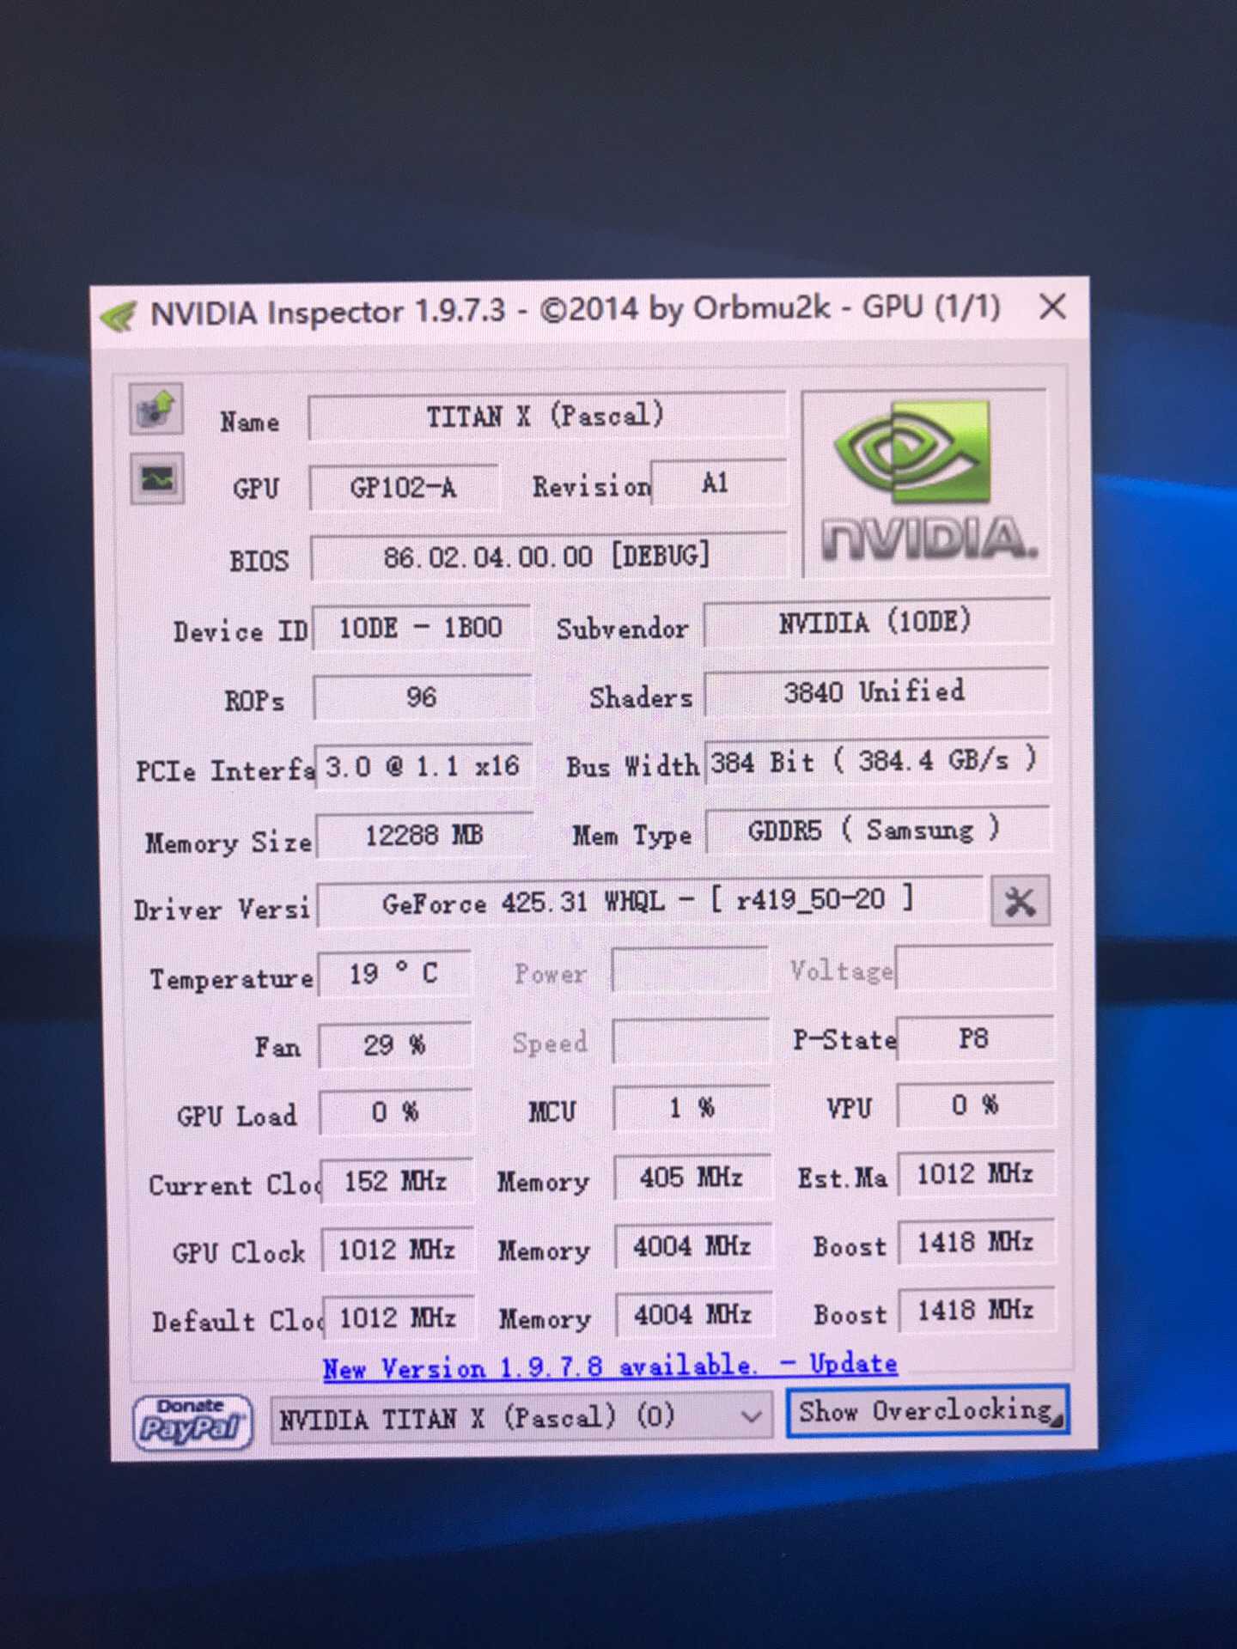Viewport: 1237px width, 1649px height.
Task: Click the Subvendor label
Action: coord(622,629)
